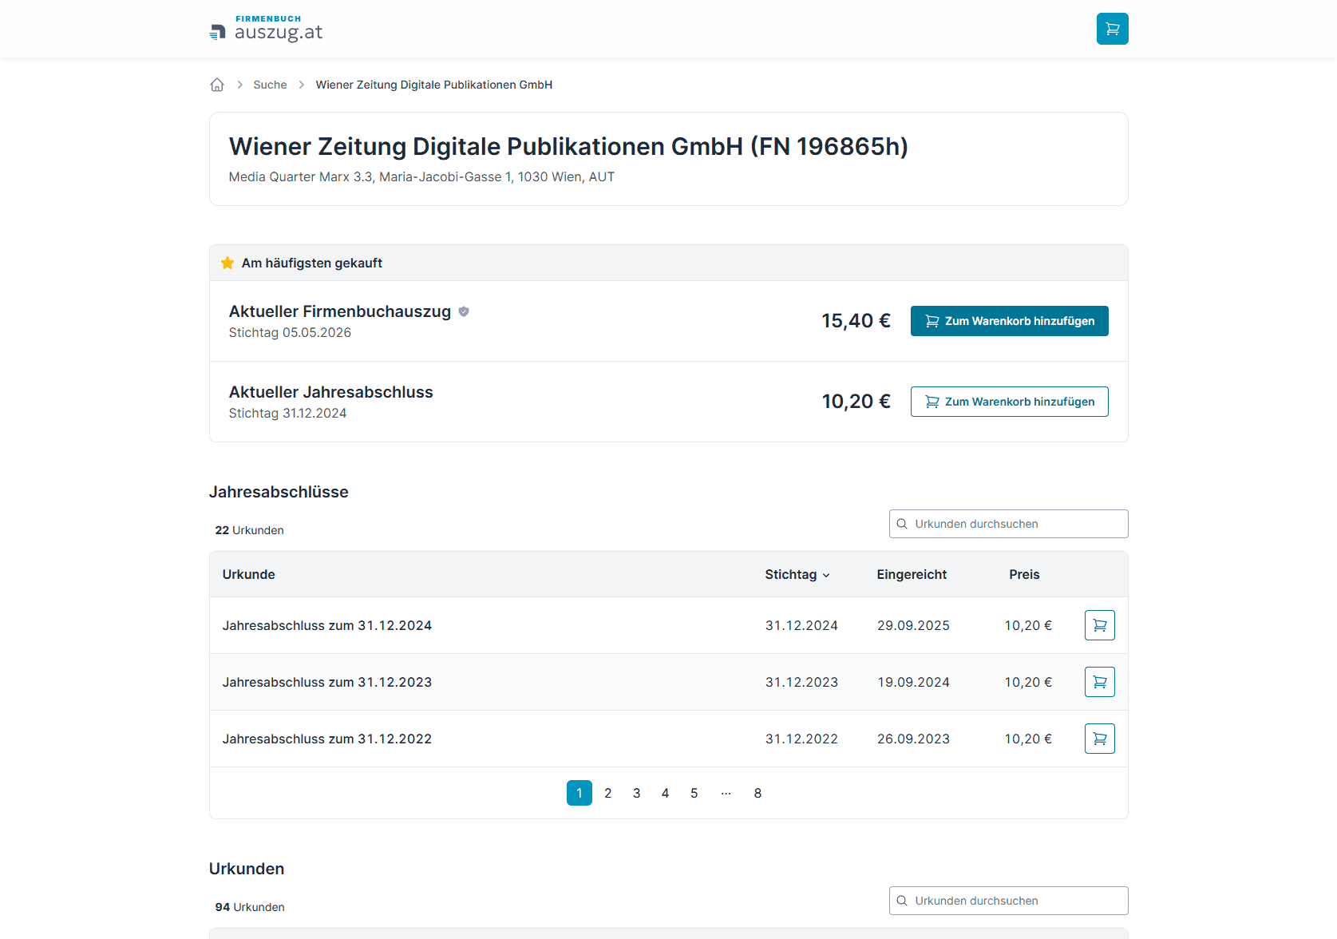
Task: Click the 94 Urkunden count
Action: coord(250,907)
